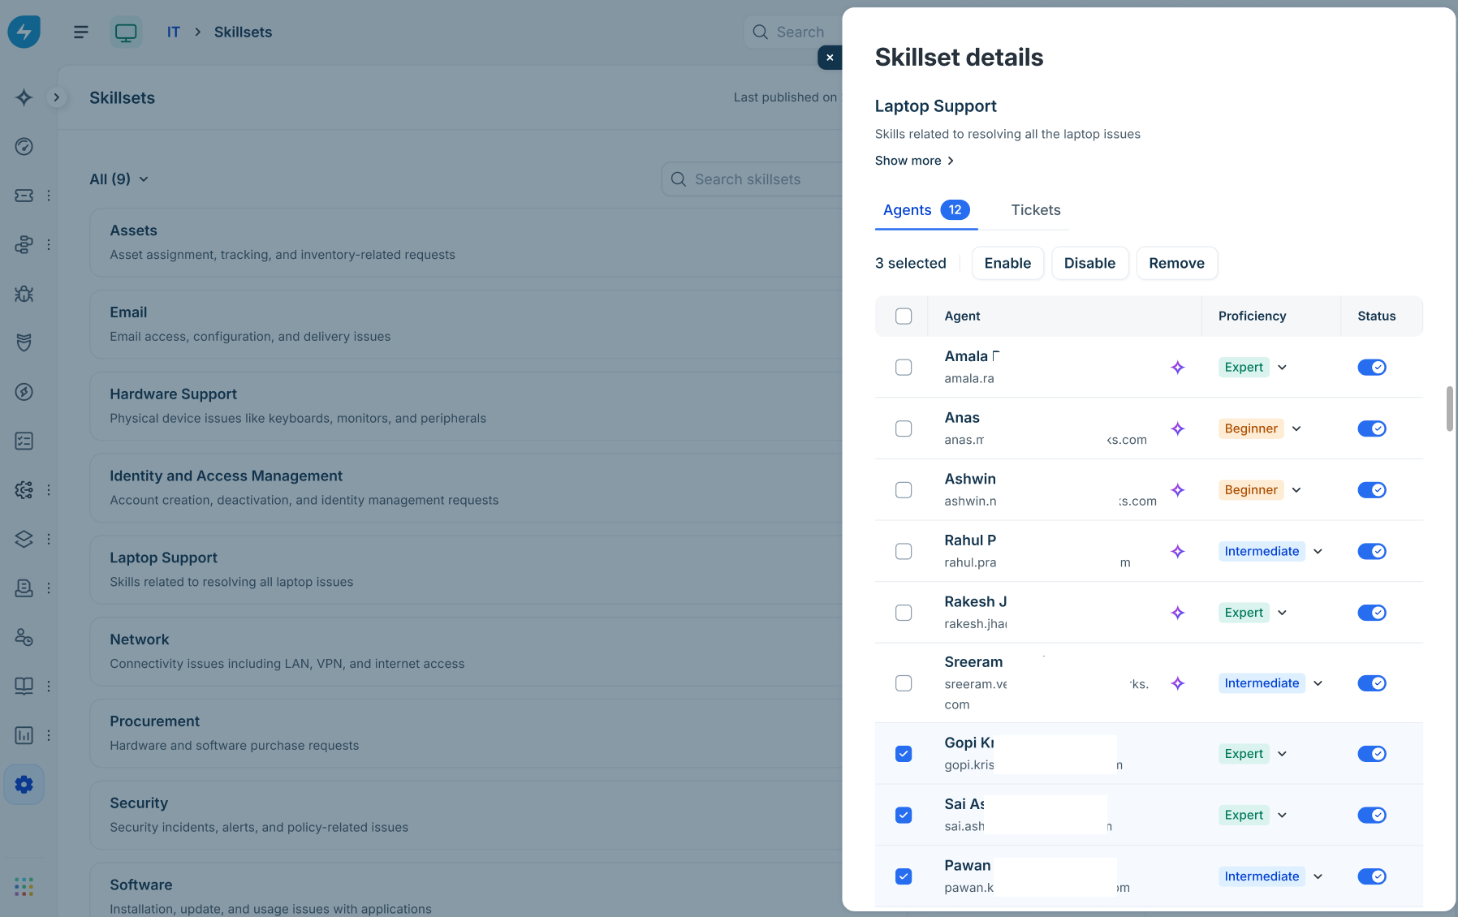Open the Hardware Support skillset card
Screen dimensions: 1458x917
click(466, 406)
